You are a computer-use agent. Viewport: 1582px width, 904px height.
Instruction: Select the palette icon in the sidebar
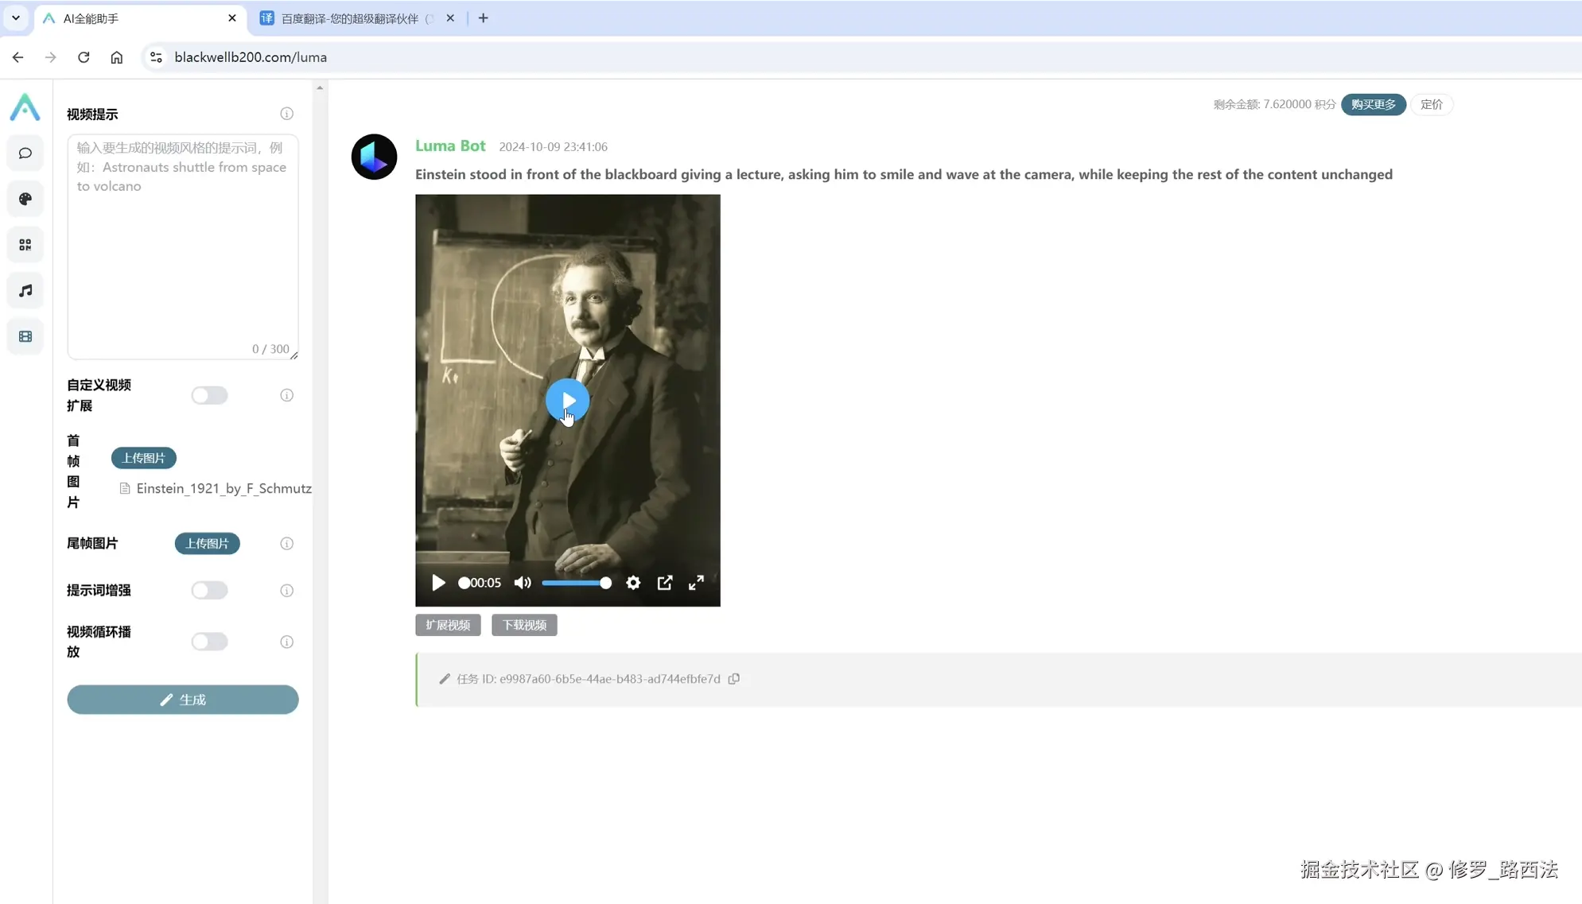tap(25, 199)
